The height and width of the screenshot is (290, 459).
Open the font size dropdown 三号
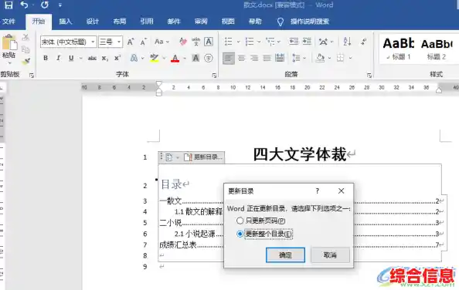pyautogui.click(x=119, y=42)
